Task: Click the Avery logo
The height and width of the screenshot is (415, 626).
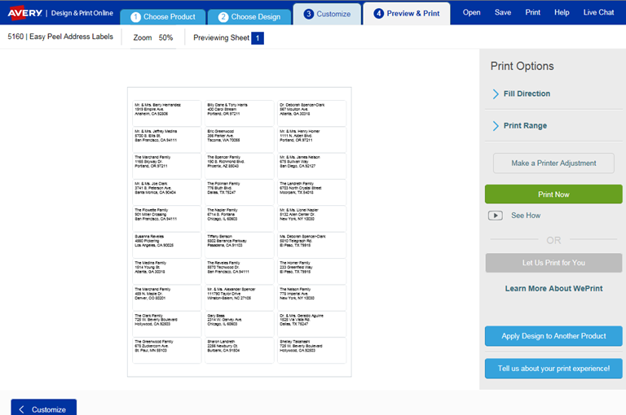Action: coord(25,12)
